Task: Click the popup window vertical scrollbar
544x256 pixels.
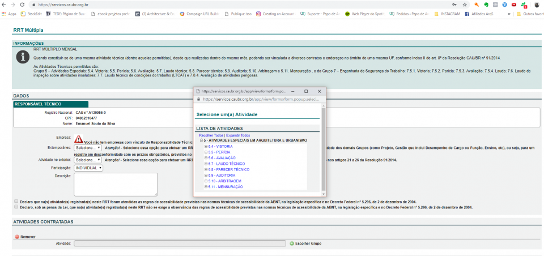Action: 324,149
